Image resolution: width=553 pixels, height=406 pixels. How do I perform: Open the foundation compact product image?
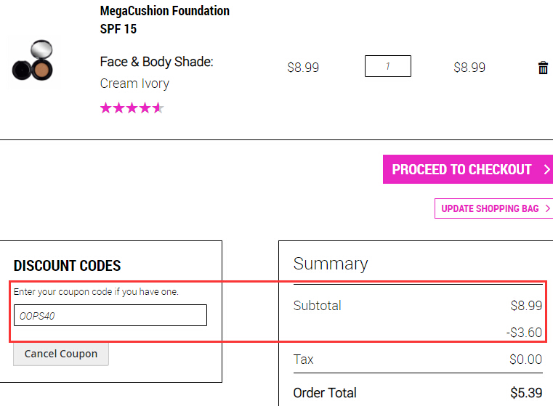[33, 60]
